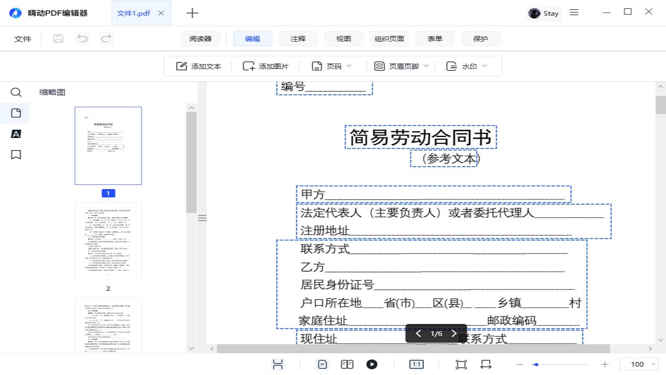Click the 添加图片 add image button

pyautogui.click(x=266, y=66)
